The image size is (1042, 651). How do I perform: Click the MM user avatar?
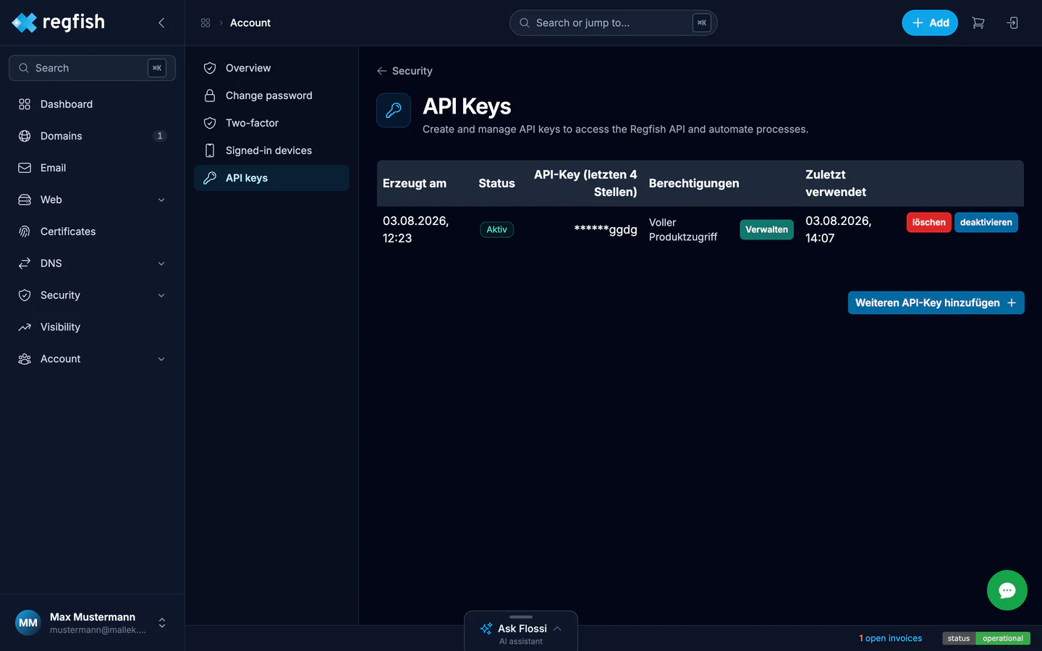click(28, 622)
